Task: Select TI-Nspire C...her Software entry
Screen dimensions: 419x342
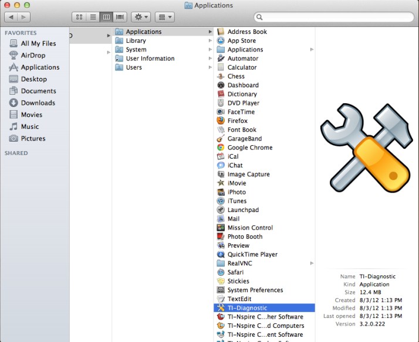Action: pyautogui.click(x=264, y=317)
